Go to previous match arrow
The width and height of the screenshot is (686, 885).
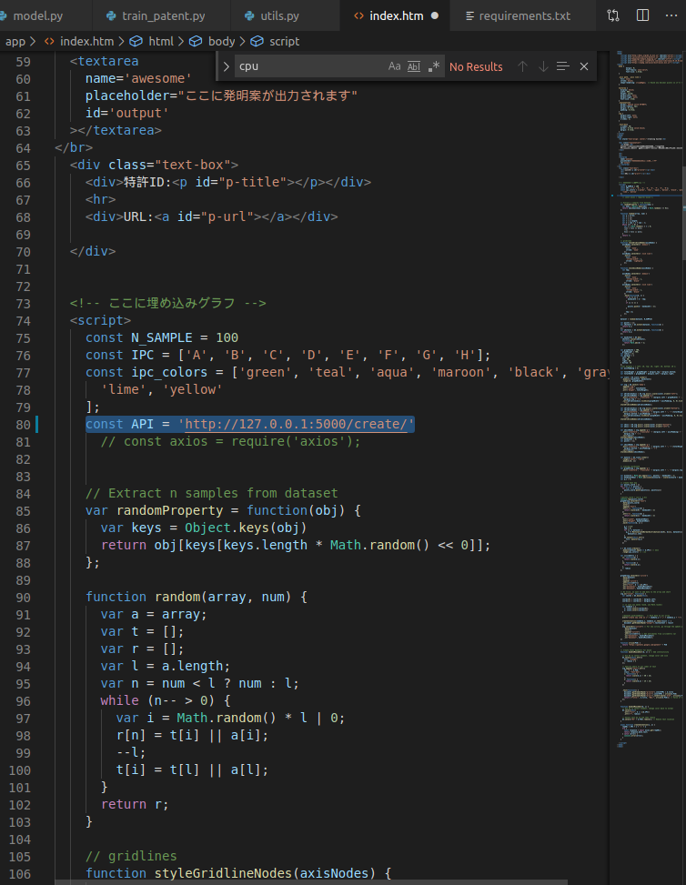(x=522, y=66)
